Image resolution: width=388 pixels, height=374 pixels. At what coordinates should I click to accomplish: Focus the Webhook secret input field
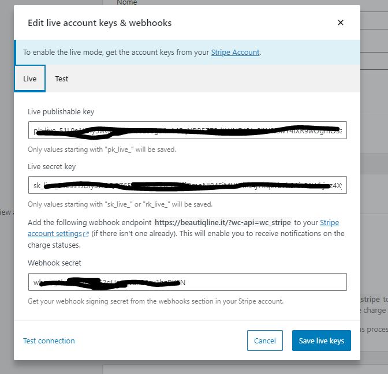187,282
